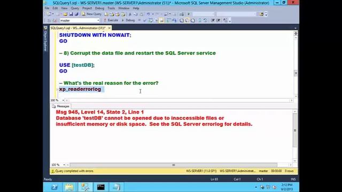Click the 'Msg 945, Level 14' error line
The height and width of the screenshot is (192, 342).
[x=100, y=112]
